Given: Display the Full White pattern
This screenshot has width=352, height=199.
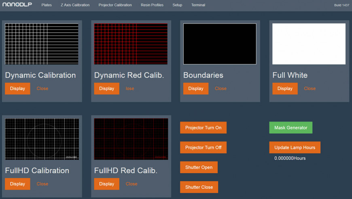Looking at the screenshot, I should (285, 88).
